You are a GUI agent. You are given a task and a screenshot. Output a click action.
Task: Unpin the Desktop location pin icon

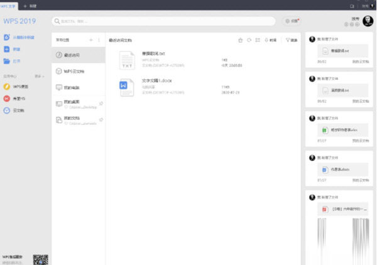(101, 102)
